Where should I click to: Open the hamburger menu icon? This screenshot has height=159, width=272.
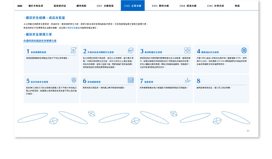(20, 6)
